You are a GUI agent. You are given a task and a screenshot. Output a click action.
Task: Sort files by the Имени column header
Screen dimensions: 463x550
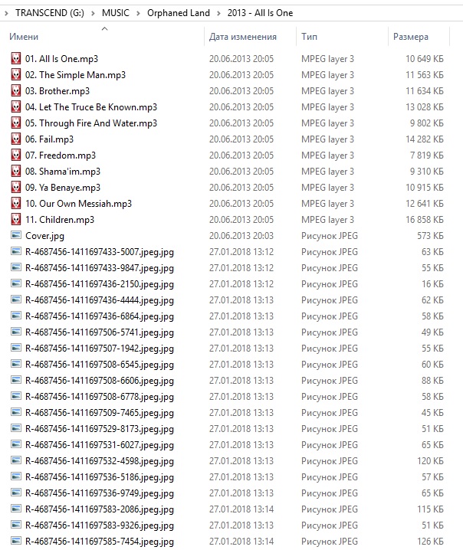point(24,37)
